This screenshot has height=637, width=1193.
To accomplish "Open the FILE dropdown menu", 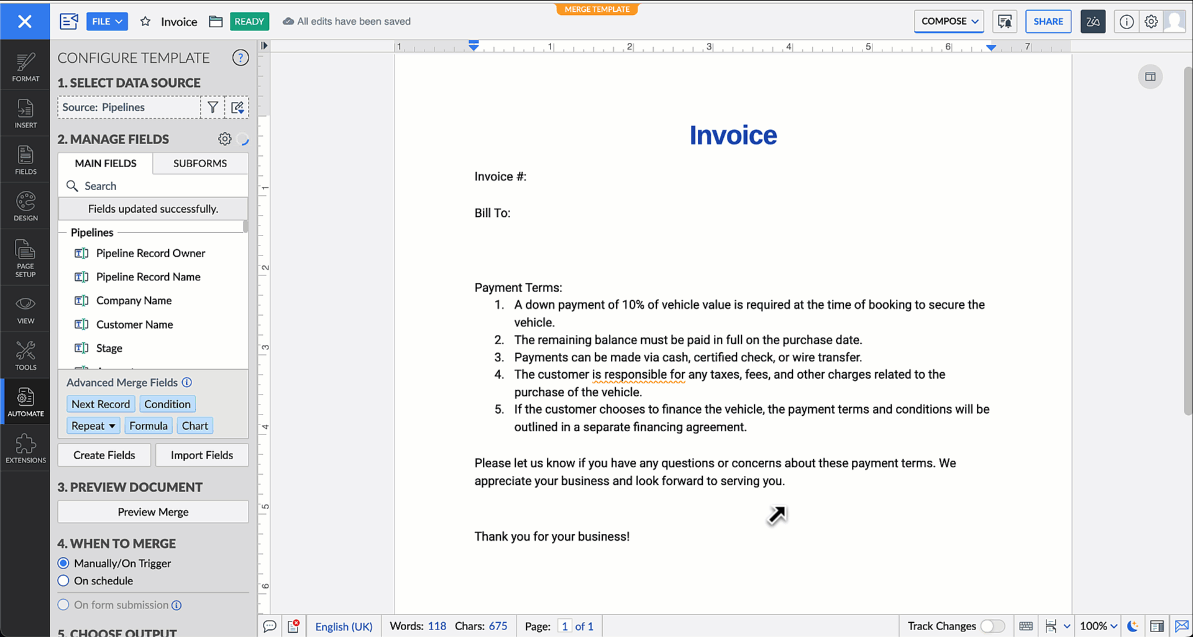I will (x=107, y=22).
